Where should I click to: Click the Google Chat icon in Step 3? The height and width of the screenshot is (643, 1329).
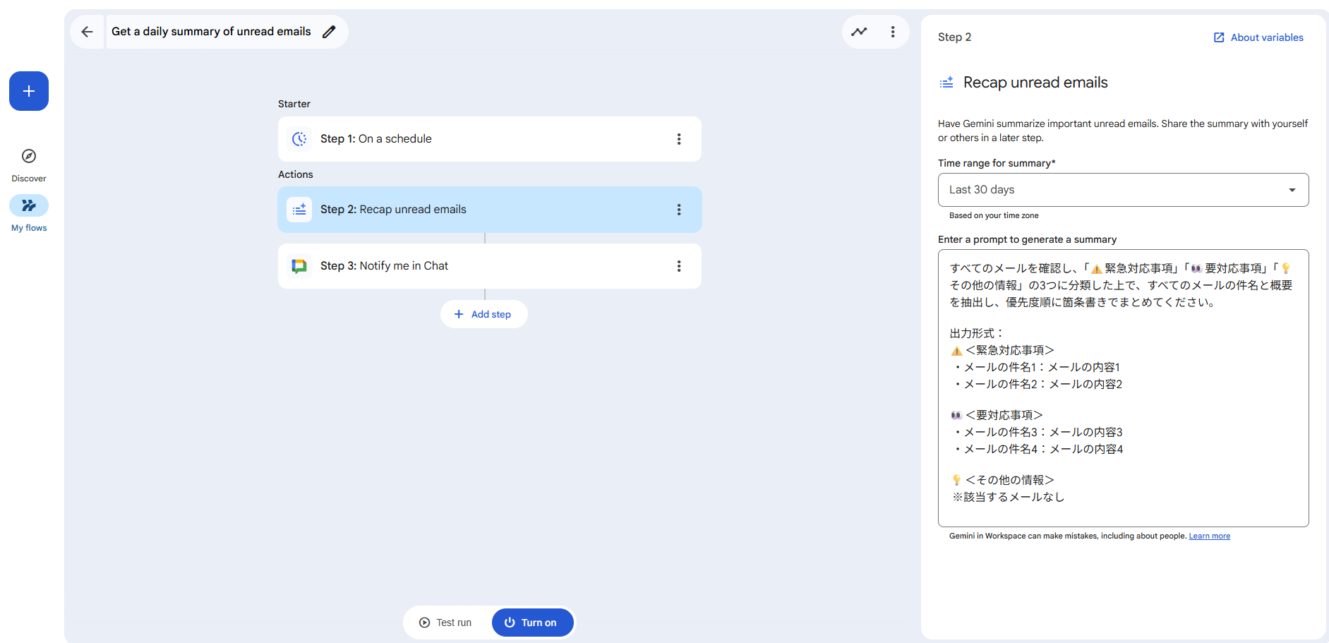[x=299, y=266]
